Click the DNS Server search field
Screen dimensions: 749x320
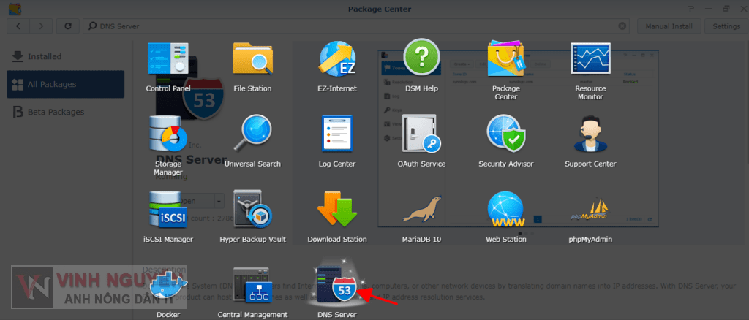pos(351,26)
